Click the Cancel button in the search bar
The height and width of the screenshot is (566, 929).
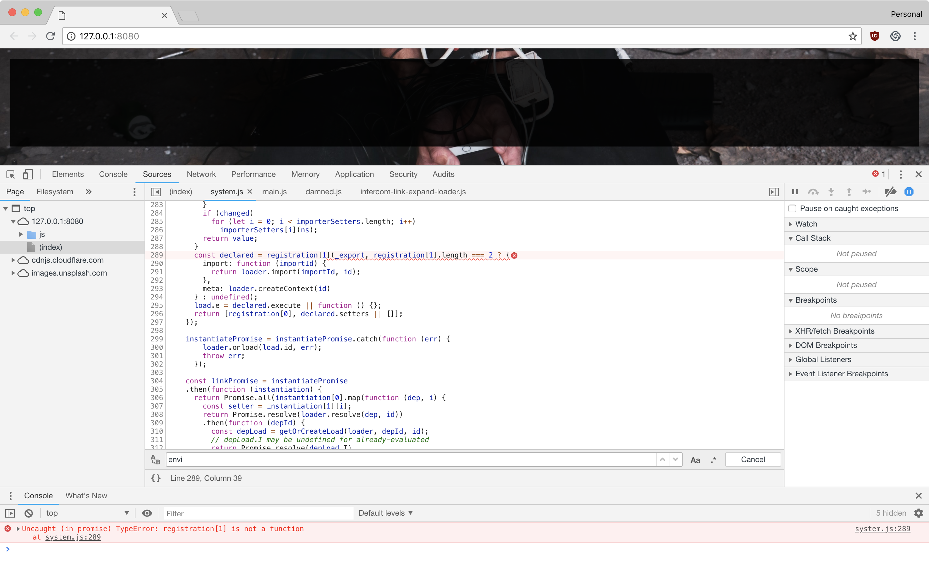pyautogui.click(x=753, y=459)
